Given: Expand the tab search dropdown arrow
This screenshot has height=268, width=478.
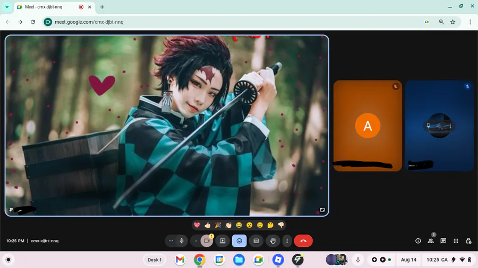Looking at the screenshot, I should [x=7, y=7].
